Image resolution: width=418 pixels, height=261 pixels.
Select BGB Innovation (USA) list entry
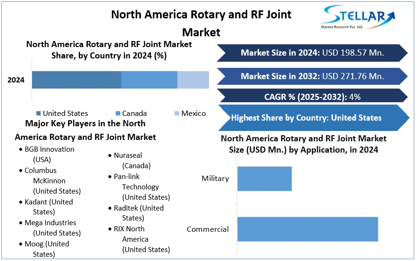(47, 155)
